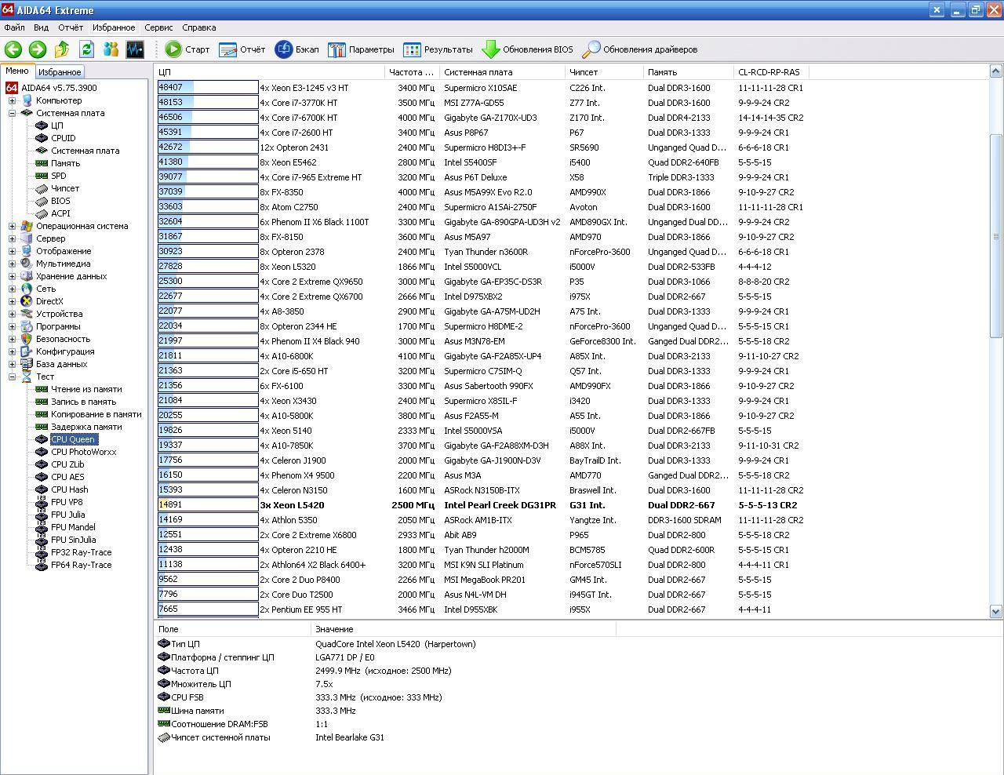Image resolution: width=1004 pixels, height=775 pixels.
Task: Collapse the Тест tree node
Action: tap(12, 377)
